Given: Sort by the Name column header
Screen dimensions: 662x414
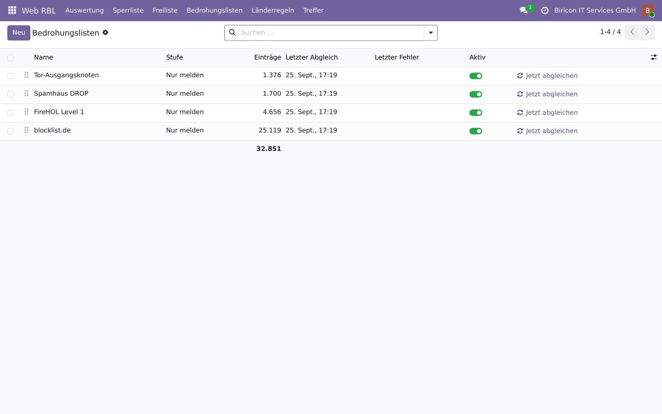Looking at the screenshot, I should [43, 57].
